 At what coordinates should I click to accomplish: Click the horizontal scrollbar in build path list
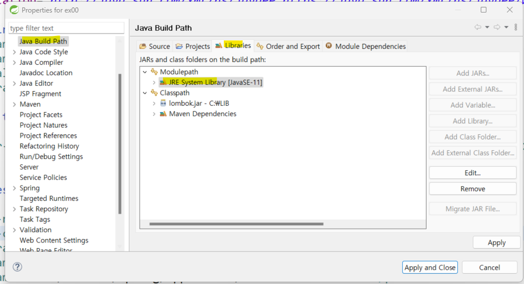236,224
